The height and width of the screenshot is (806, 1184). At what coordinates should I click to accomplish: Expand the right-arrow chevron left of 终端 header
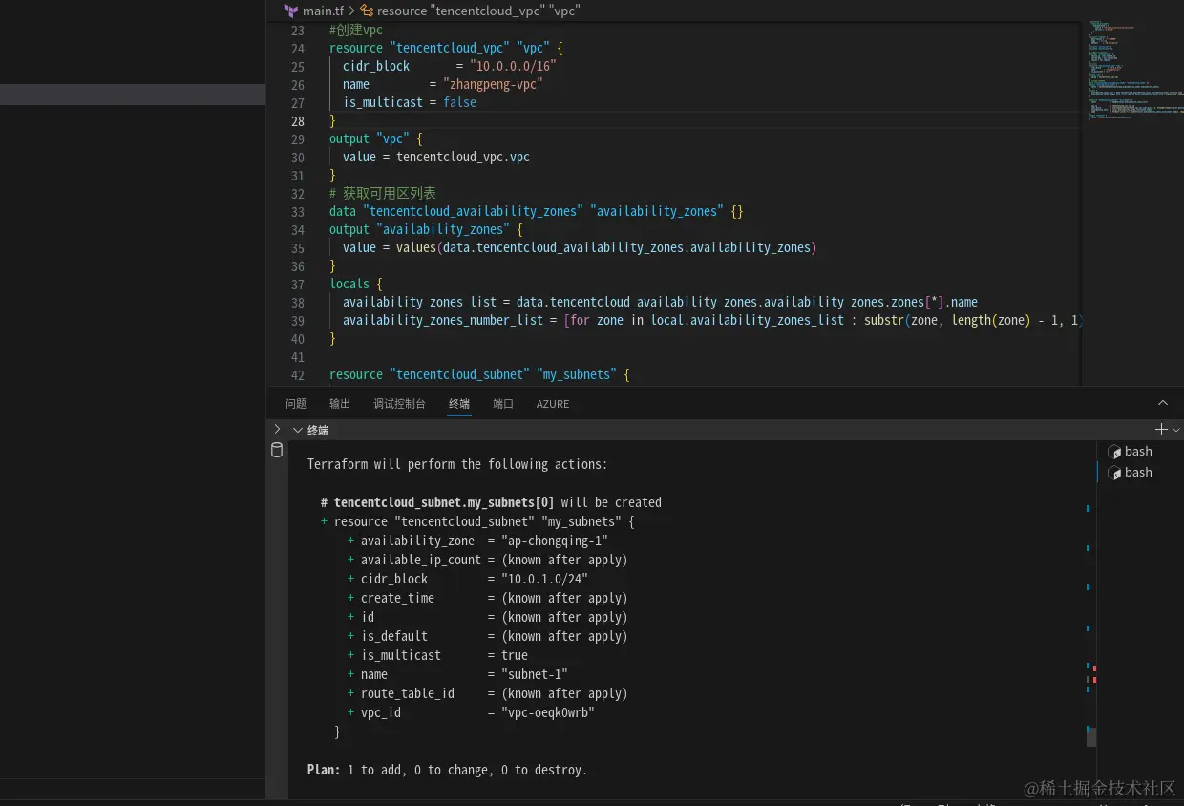click(277, 430)
